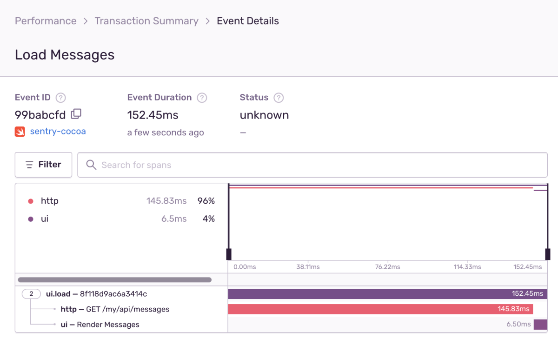Viewport: 558px width, 345px height.
Task: Click the sentry-cocoa Swift platform icon
Action: [x=20, y=131]
